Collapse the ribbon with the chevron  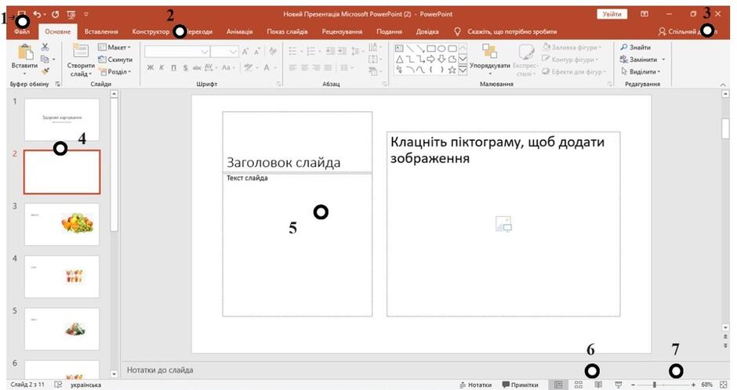coord(723,85)
